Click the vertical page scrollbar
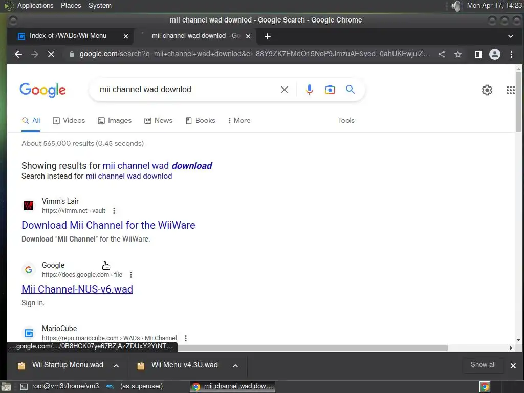 point(518,102)
